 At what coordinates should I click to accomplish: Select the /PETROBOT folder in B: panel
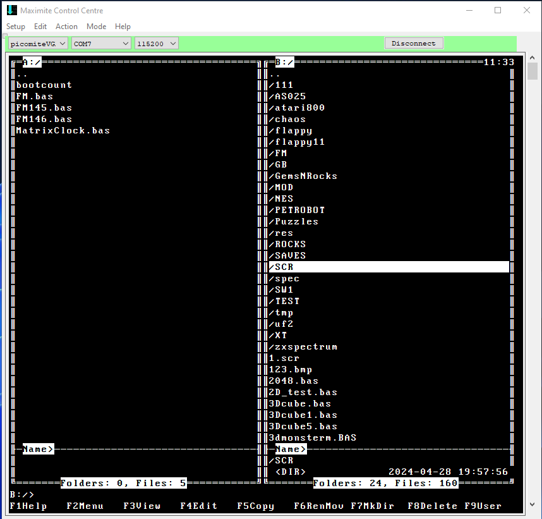pyautogui.click(x=300, y=211)
